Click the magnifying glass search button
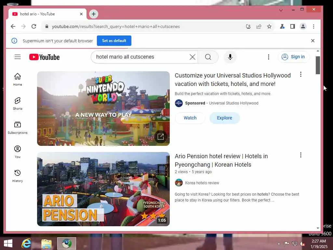This screenshot has width=333, height=250. pyautogui.click(x=208, y=57)
